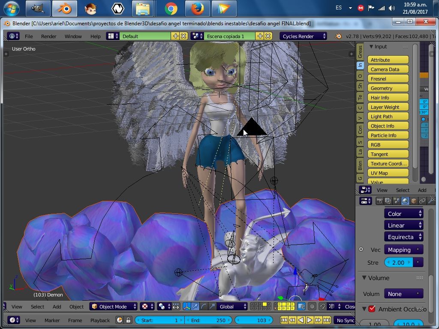Click the translate manipulator arrow icon
This screenshot has width=439, height=329.
click(x=195, y=307)
